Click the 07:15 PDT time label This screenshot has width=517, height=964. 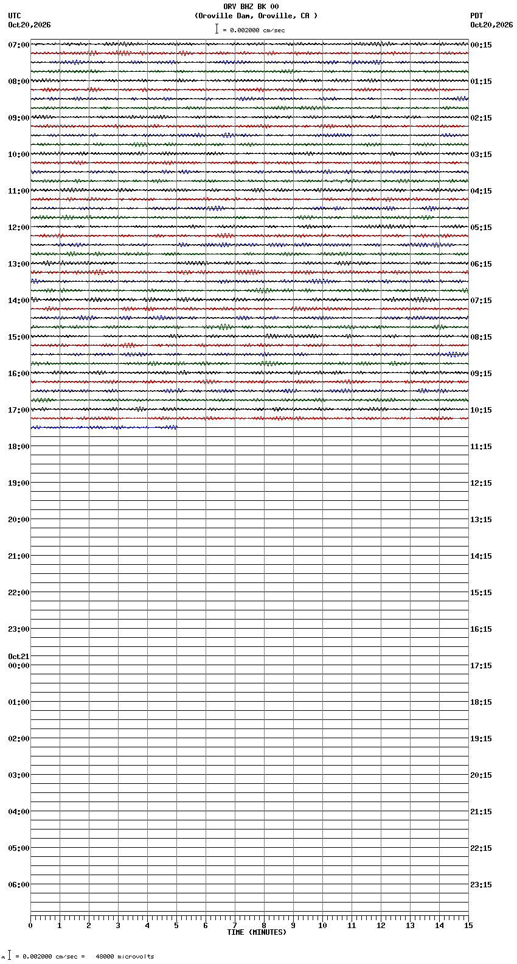(x=481, y=301)
